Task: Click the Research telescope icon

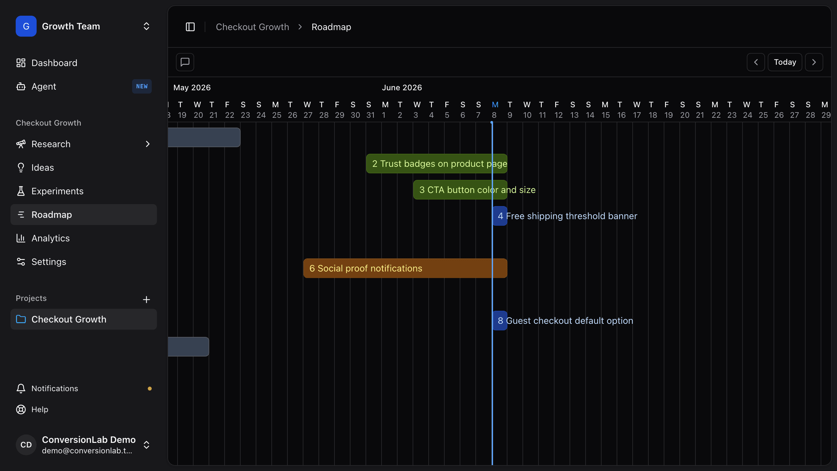Action: pos(21,144)
